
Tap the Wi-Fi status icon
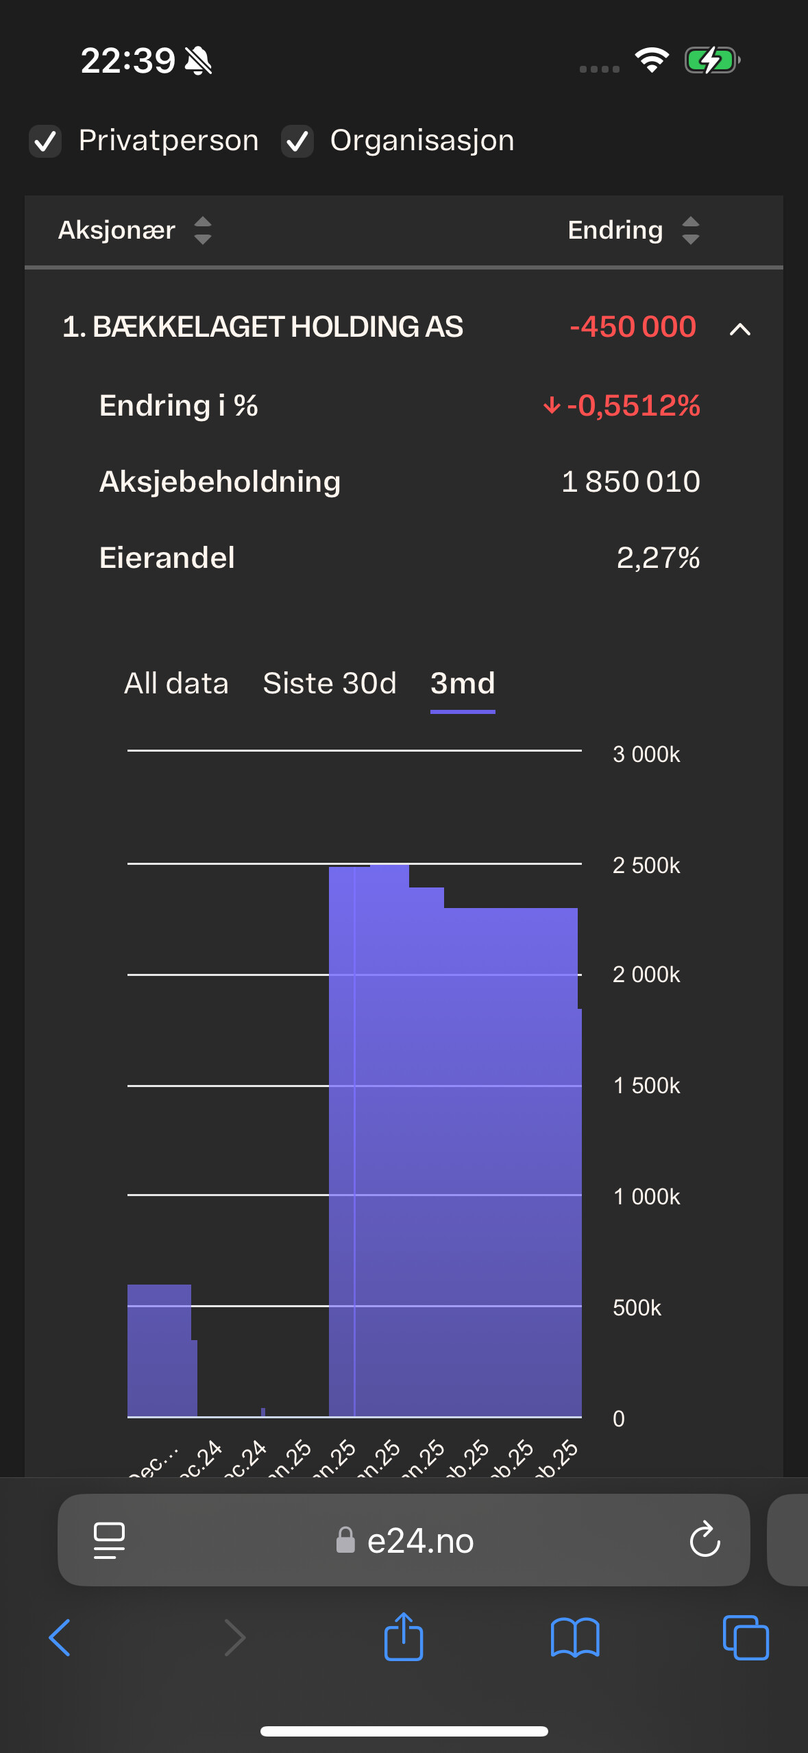tap(652, 60)
